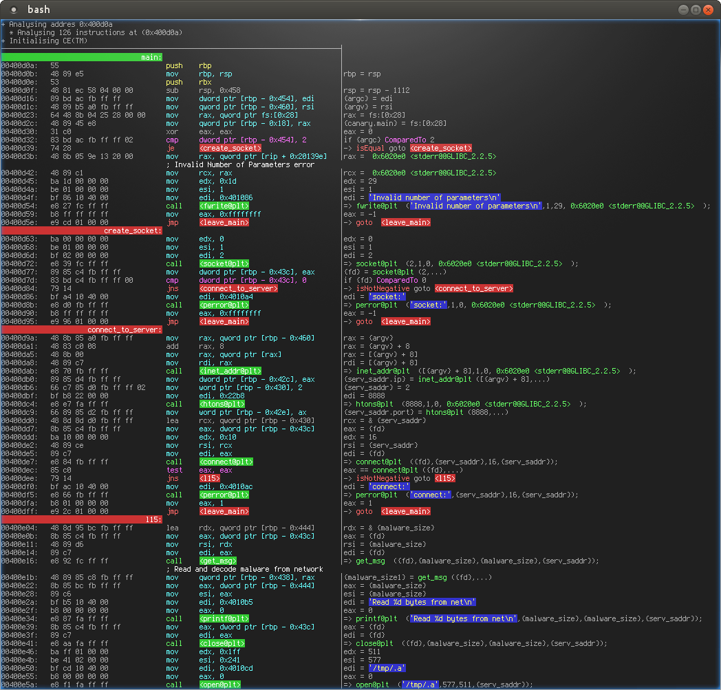Image resolution: width=721 pixels, height=690 pixels.
Task: Click '; Read and decode malware from network' comment
Action: 245,569
